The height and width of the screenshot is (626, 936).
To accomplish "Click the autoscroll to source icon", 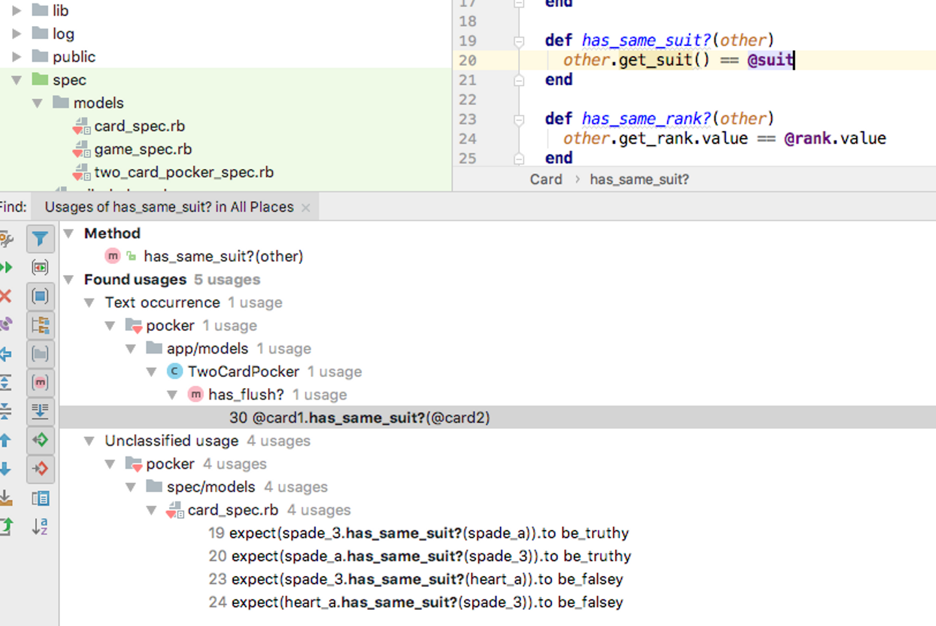I will [x=40, y=411].
